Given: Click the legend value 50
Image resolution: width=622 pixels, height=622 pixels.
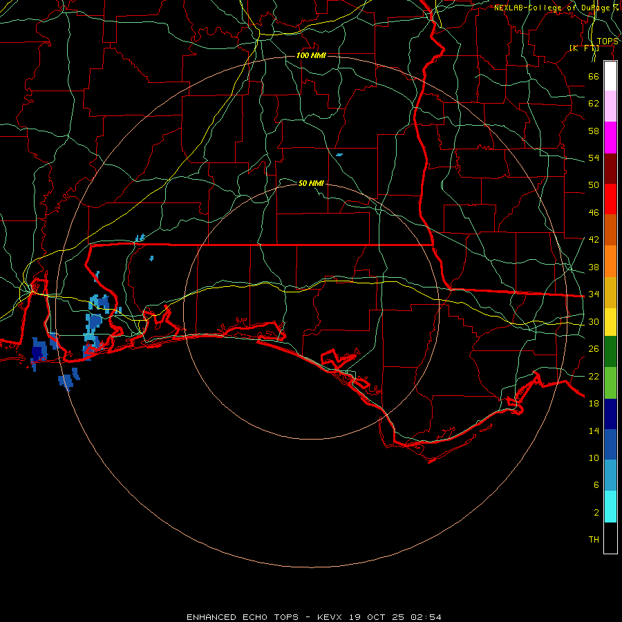Looking at the screenshot, I should (594, 185).
